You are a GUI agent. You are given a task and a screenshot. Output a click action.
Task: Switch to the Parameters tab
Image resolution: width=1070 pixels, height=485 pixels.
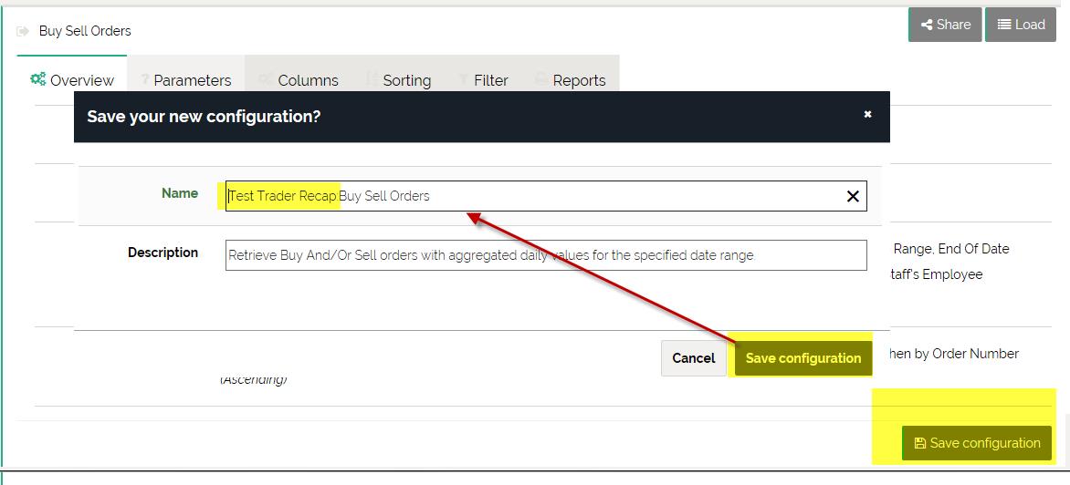[x=186, y=80]
